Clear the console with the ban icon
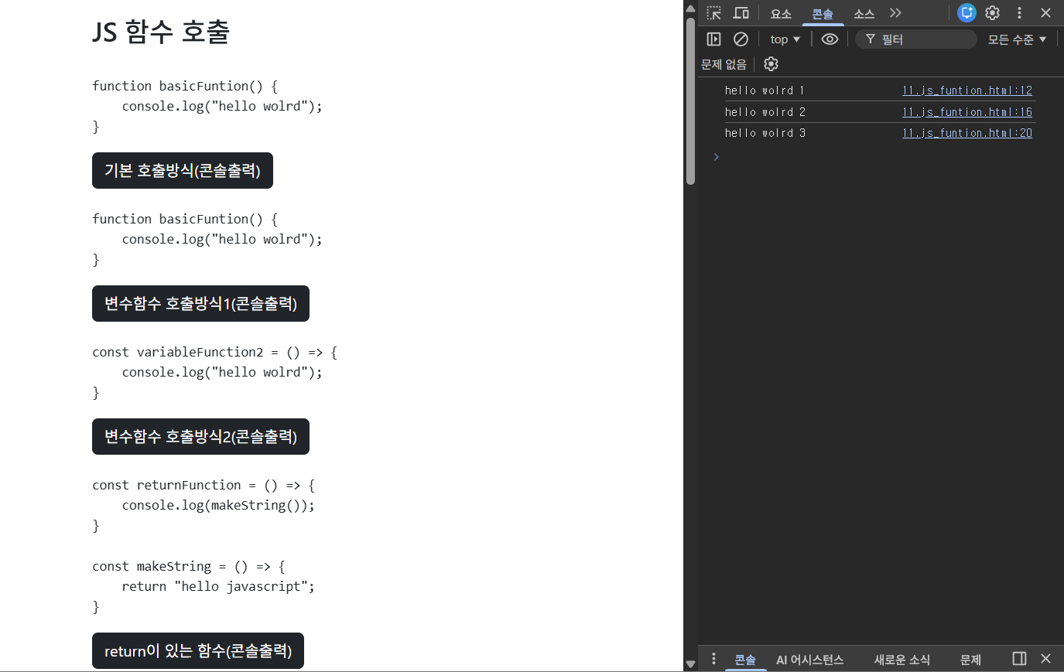 pyautogui.click(x=741, y=39)
